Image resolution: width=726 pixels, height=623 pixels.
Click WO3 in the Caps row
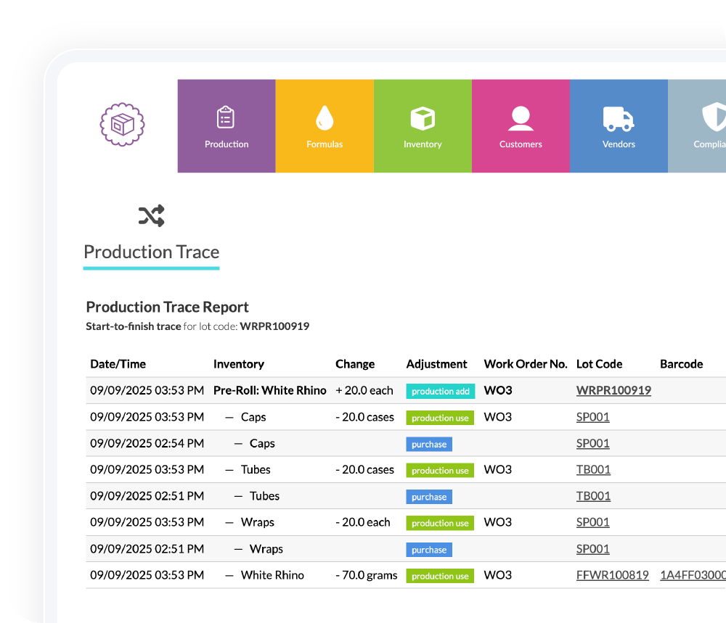tap(498, 417)
